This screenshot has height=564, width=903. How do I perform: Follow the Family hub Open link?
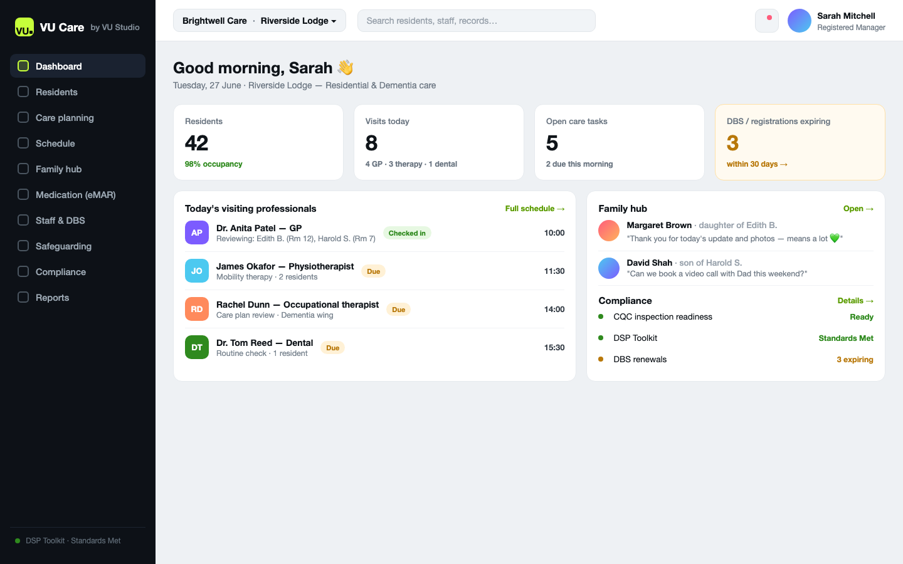(858, 209)
